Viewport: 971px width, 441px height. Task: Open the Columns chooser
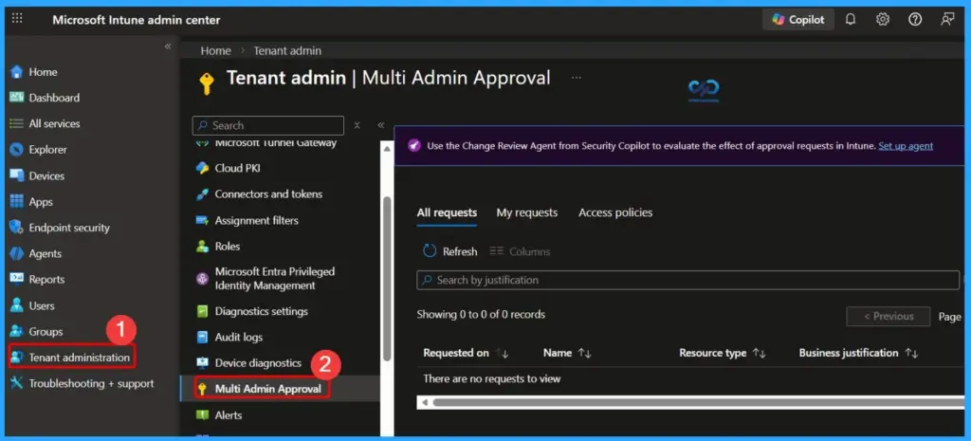520,251
